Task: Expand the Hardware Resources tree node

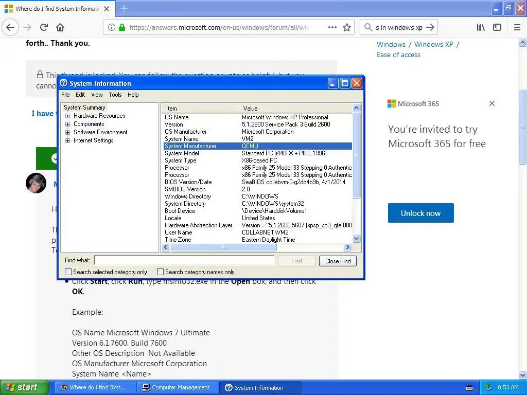Action: click(x=67, y=116)
